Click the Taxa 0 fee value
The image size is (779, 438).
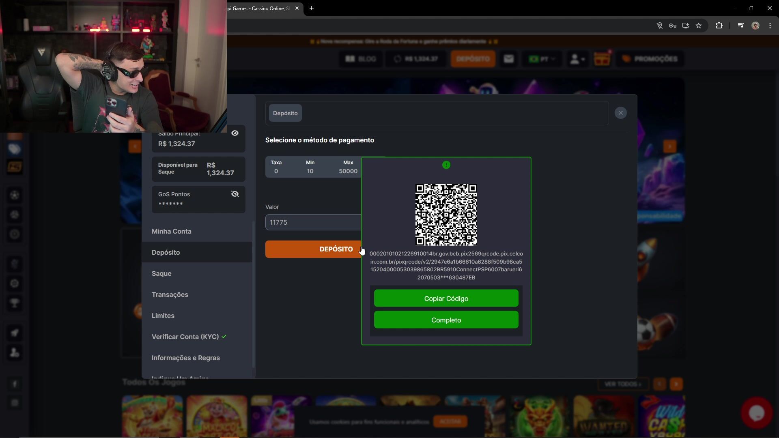[276, 171]
